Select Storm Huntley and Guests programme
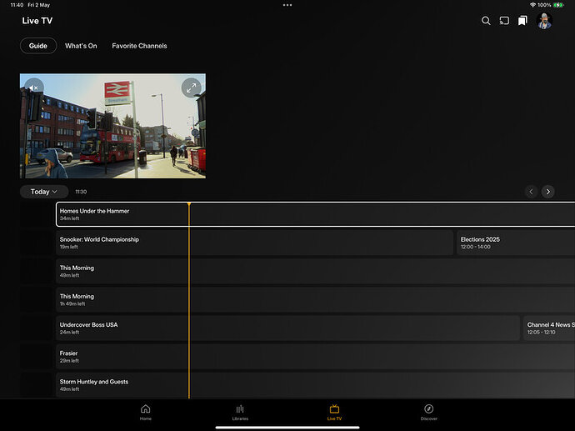 click(315, 385)
